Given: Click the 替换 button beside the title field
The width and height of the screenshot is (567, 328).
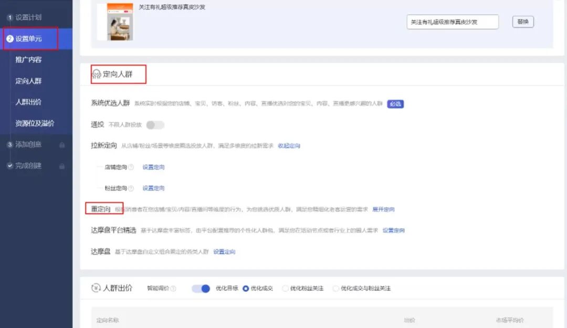Looking at the screenshot, I should pos(522,22).
